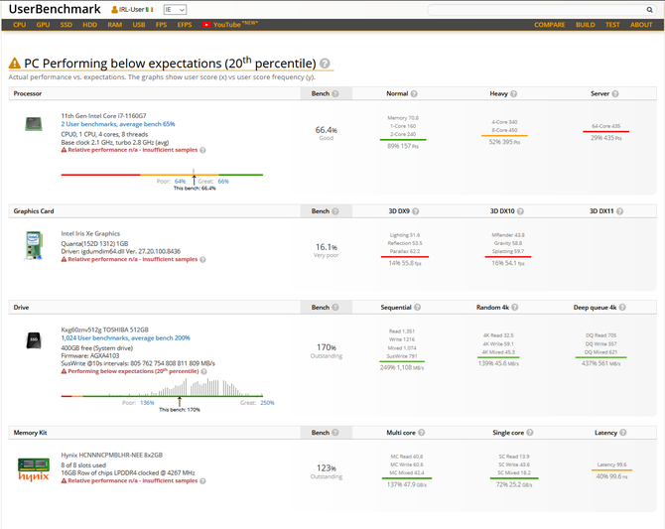Click help icon after drive below expectations

coord(204,371)
